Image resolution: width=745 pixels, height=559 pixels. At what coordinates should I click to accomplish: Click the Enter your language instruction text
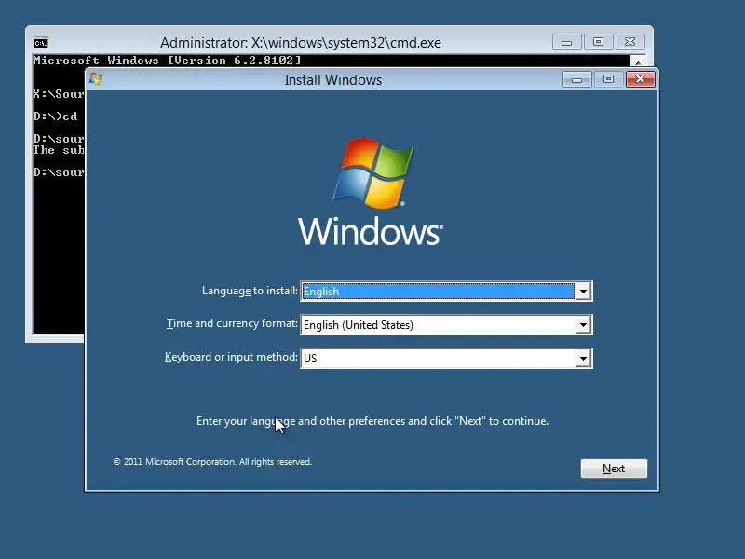click(372, 421)
